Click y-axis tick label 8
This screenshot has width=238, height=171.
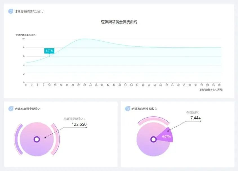click(x=24, y=48)
